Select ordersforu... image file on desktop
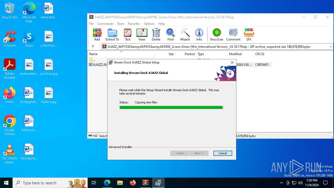334x188 pixels. 49,39
